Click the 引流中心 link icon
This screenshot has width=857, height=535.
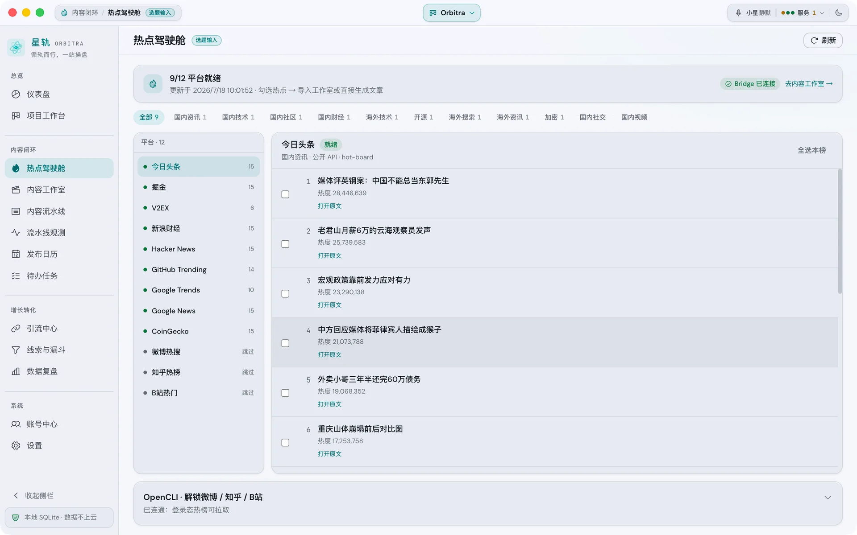click(x=16, y=329)
